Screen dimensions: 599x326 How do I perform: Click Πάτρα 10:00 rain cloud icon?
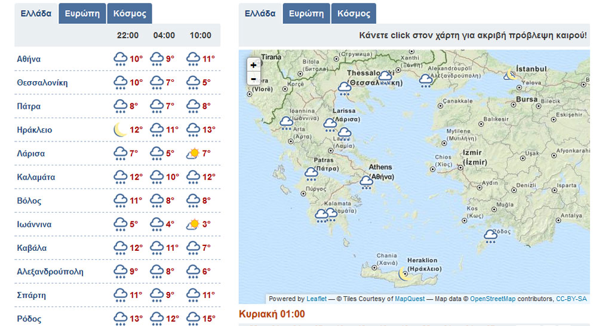point(193,106)
